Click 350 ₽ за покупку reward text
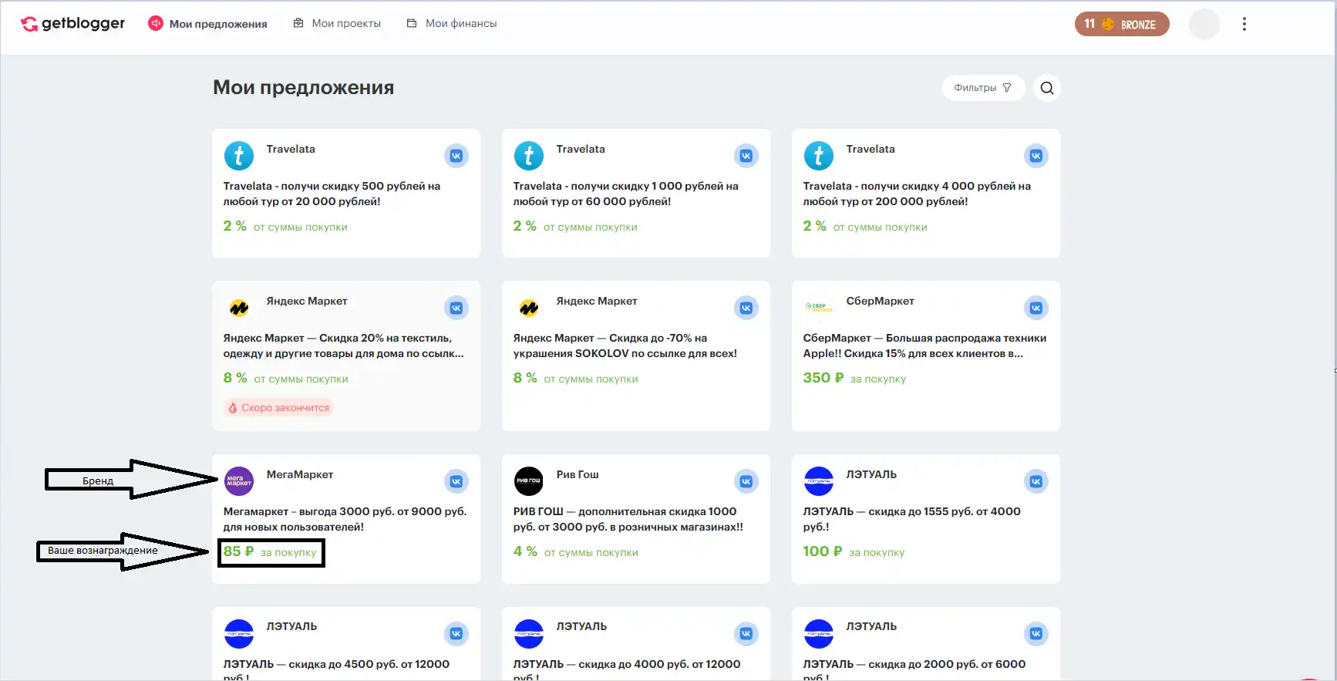The width and height of the screenshot is (1337, 681). (854, 378)
